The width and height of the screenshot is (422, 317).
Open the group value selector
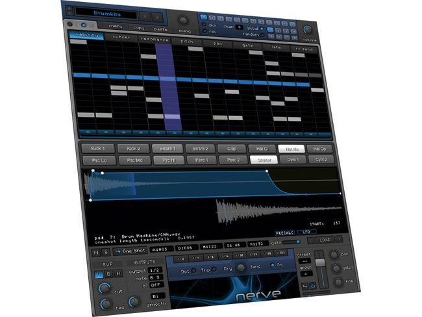[306, 274]
